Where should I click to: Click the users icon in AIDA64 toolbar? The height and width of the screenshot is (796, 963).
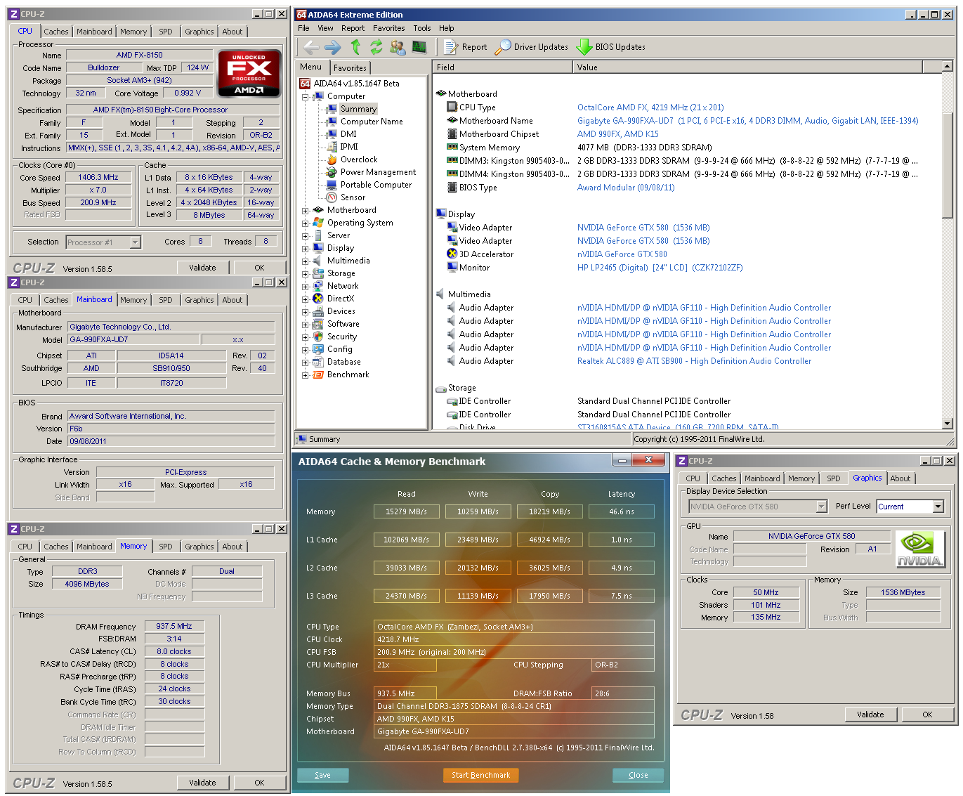[398, 47]
